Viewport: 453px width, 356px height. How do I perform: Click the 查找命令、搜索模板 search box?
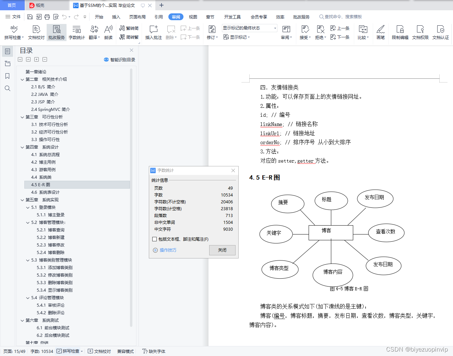(341, 17)
